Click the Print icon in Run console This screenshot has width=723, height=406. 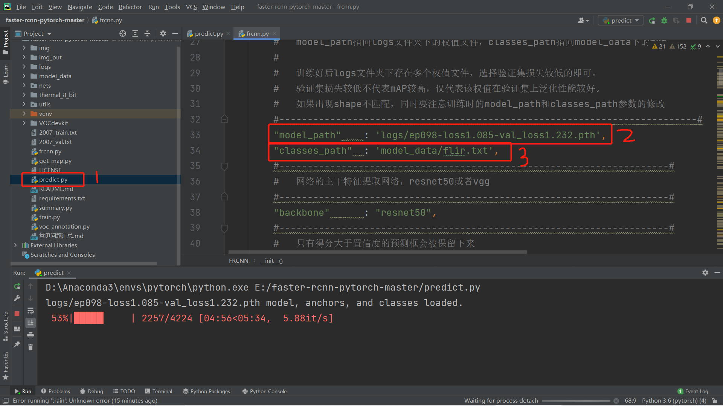coord(31,335)
